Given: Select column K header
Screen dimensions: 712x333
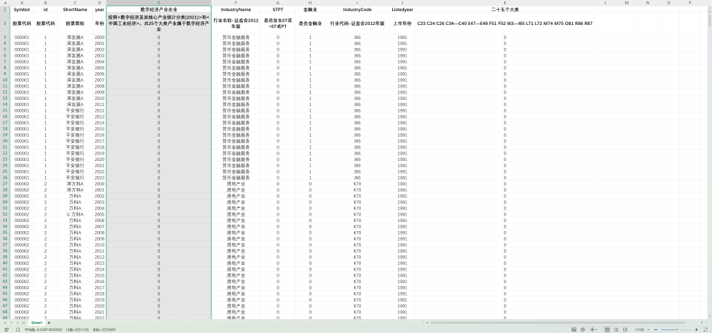Looking at the screenshot, I should pos(505,3).
